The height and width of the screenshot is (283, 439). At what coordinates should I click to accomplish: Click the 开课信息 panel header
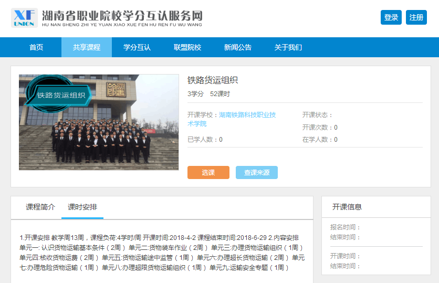[347, 207]
